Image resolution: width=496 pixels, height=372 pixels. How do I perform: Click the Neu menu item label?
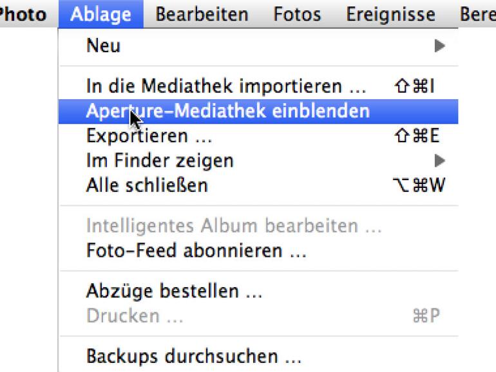(103, 46)
